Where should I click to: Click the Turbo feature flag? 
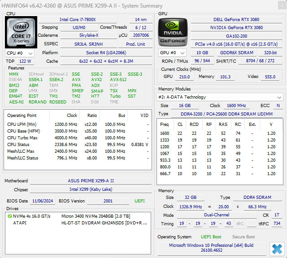pyautogui.click(x=115, y=96)
